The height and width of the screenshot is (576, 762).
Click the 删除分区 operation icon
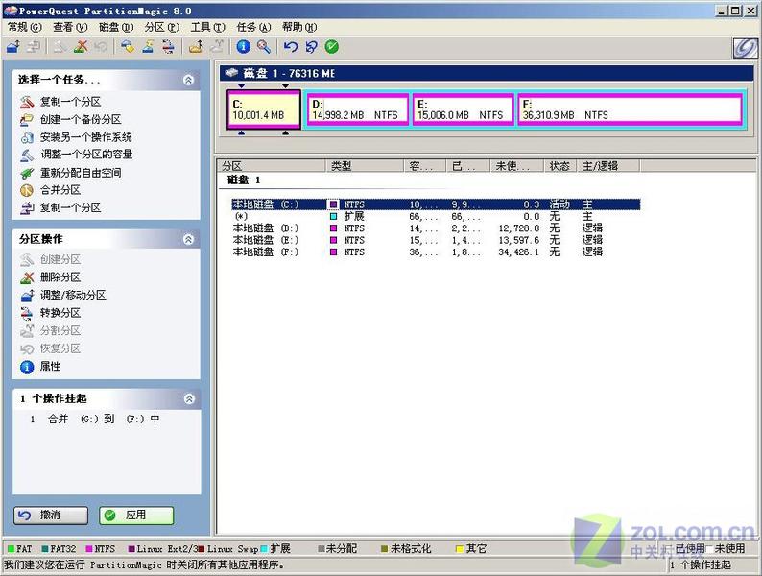pyautogui.click(x=27, y=277)
